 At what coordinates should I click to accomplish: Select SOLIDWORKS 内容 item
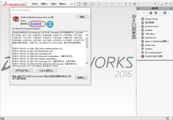154,57
